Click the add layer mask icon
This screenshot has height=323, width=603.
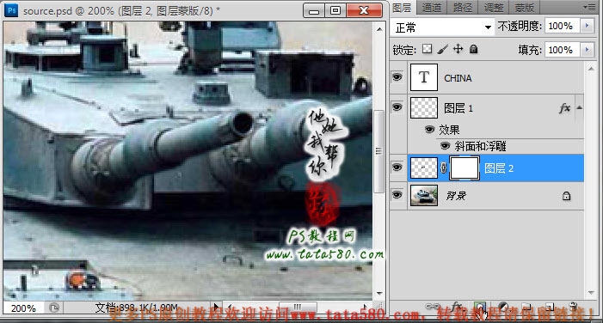[x=479, y=307]
